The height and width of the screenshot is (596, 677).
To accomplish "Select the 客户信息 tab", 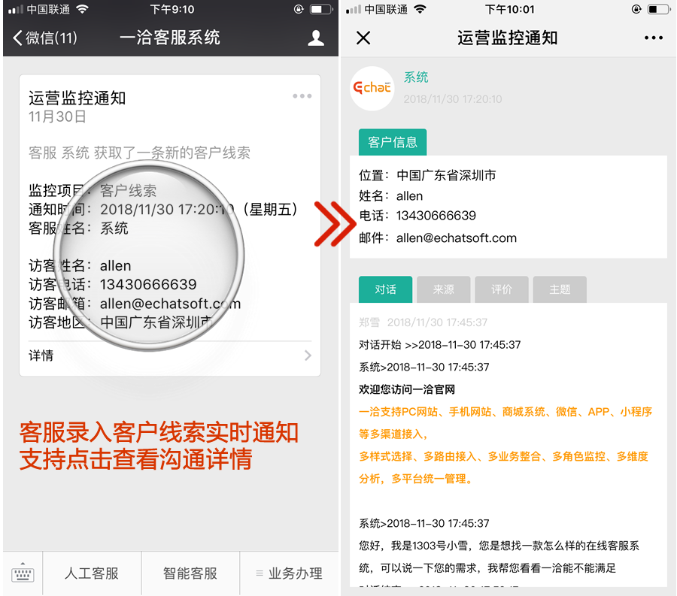I will 393,142.
